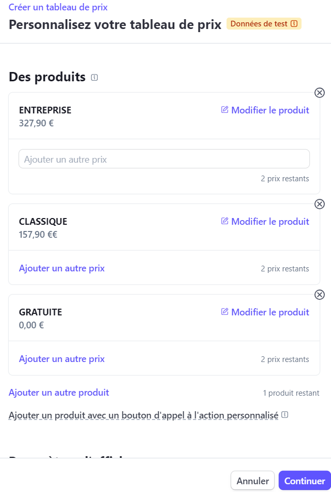Click the pencil edit icon for GRATUITE

point(225,312)
